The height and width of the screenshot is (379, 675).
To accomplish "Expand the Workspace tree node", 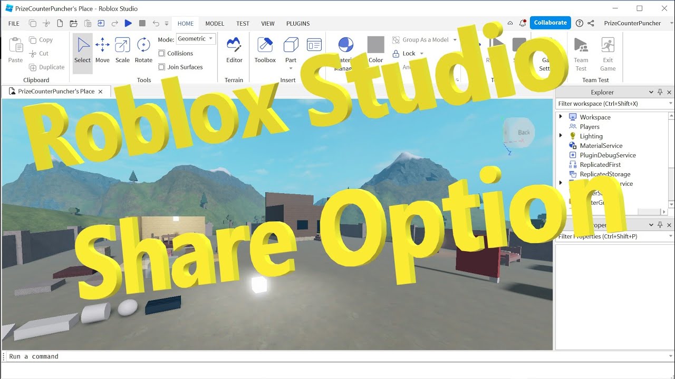I will 561,117.
